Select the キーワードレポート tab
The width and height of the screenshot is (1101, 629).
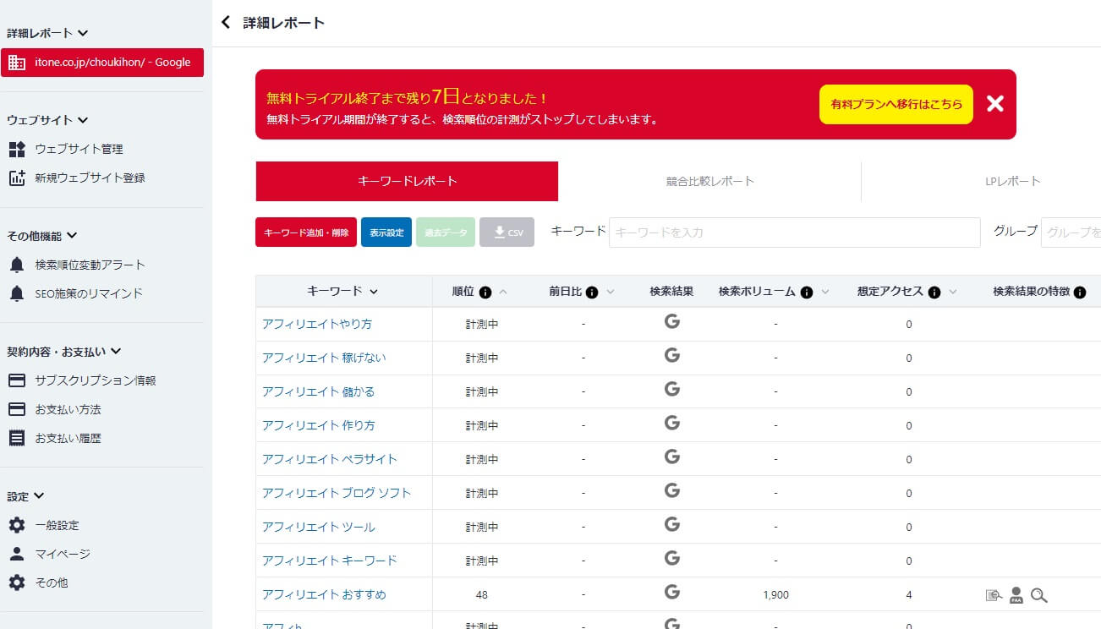coord(407,181)
